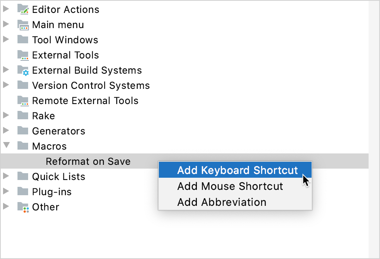Expand the Version Control Systems node
Viewport: 380px width, 259px height.
[x=6, y=85]
